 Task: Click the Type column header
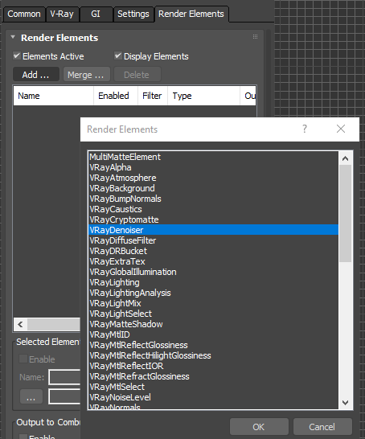203,96
